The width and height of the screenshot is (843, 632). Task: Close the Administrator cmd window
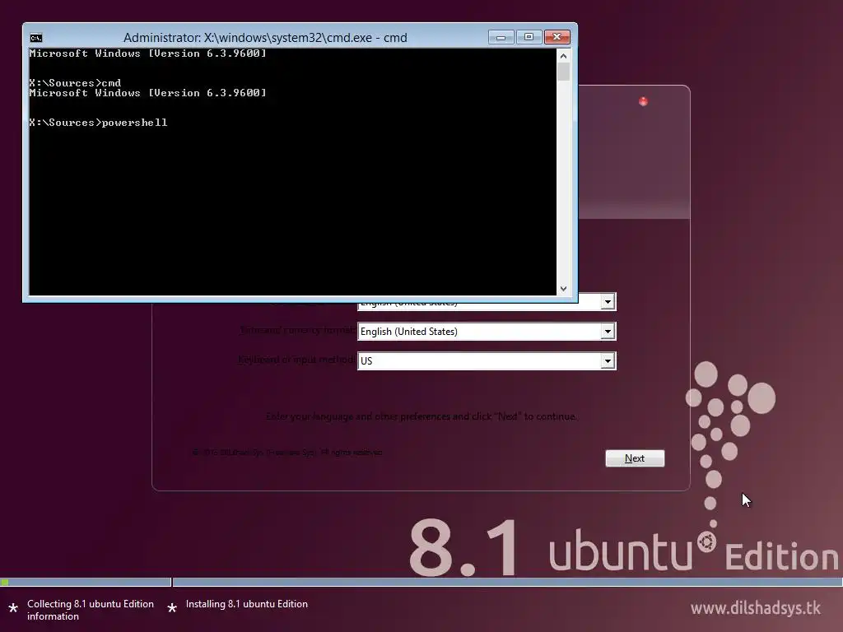(x=557, y=37)
